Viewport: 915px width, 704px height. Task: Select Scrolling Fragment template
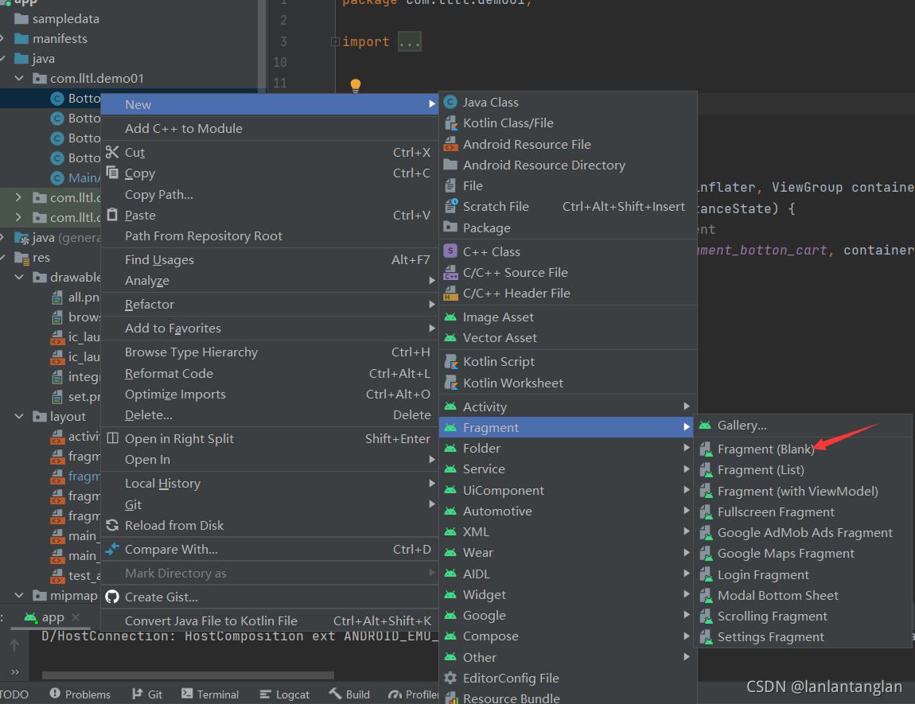772,616
